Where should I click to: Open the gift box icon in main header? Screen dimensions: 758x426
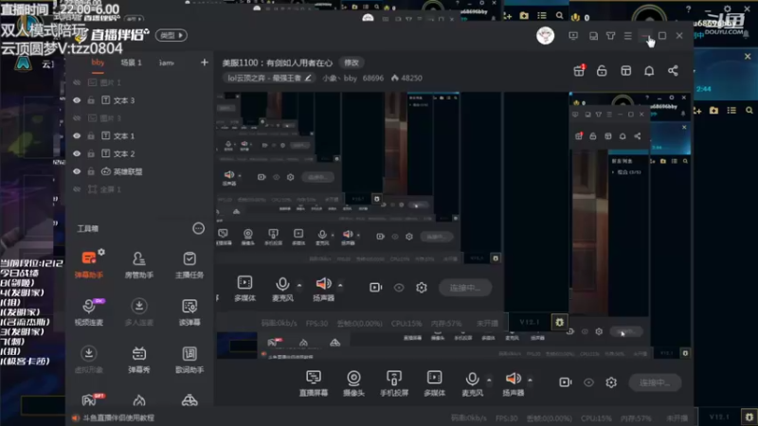point(579,71)
